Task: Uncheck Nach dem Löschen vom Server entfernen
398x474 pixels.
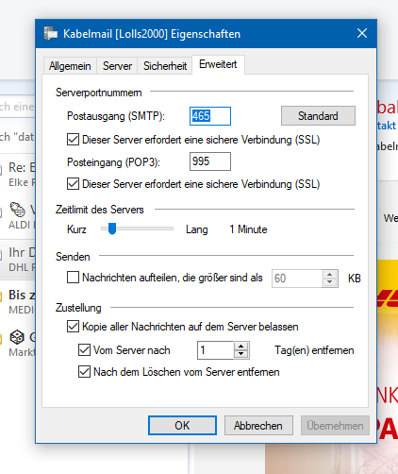Action: pyautogui.click(x=84, y=372)
